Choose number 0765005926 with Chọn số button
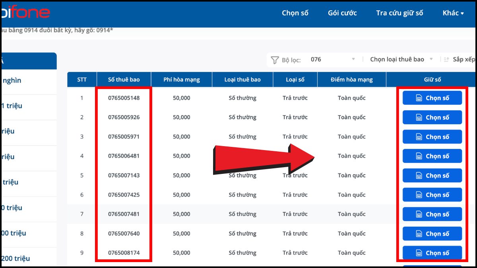 432,118
